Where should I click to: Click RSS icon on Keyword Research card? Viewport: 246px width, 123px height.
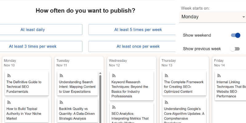click(x=114, y=75)
